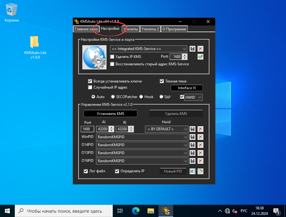The width and height of the screenshot is (286, 217).
Task: Click the save icon next to the Hwid dropdown
Action: click(193, 129)
